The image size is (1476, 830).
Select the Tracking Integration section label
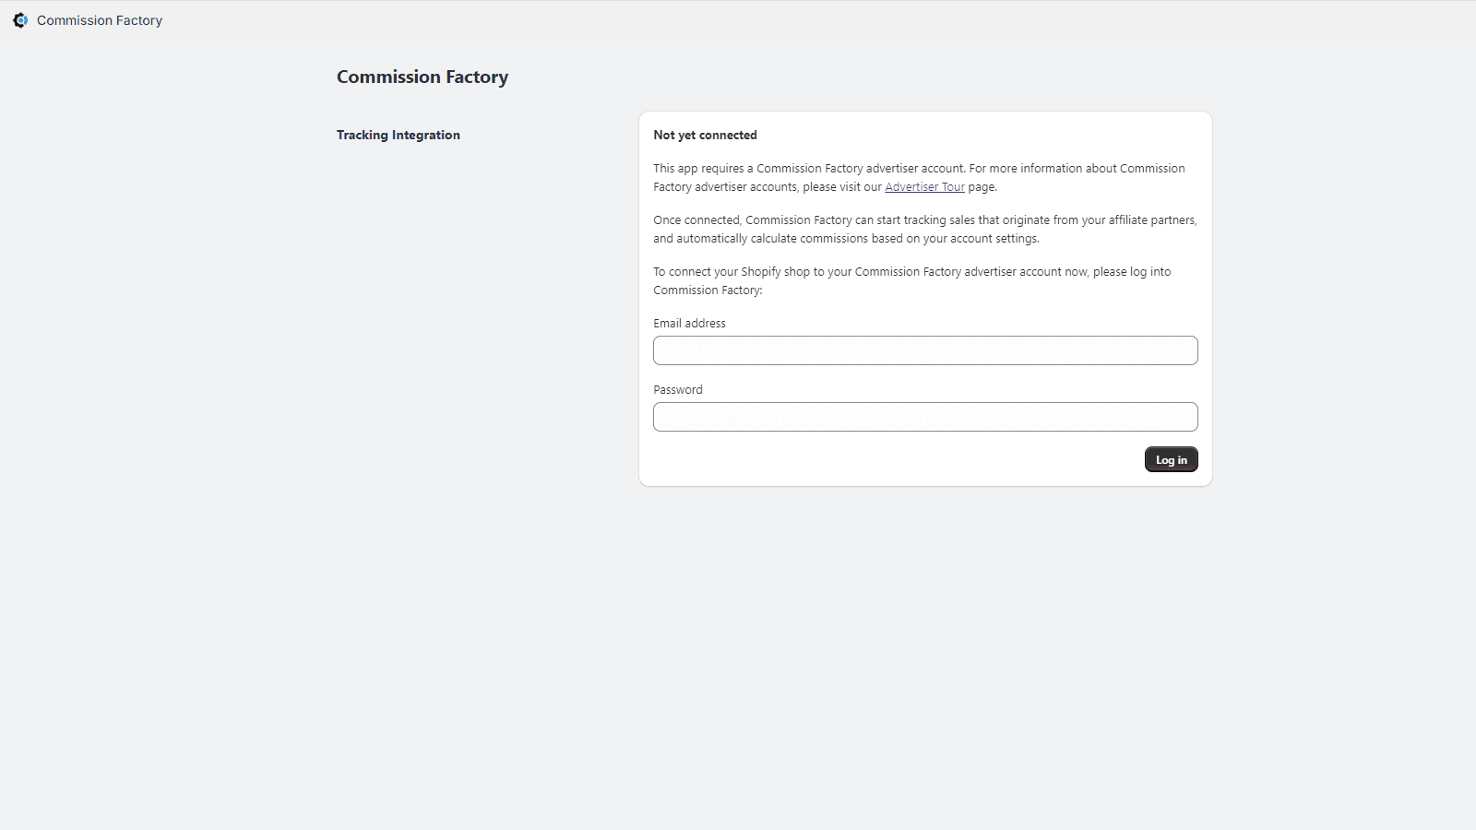click(x=398, y=135)
